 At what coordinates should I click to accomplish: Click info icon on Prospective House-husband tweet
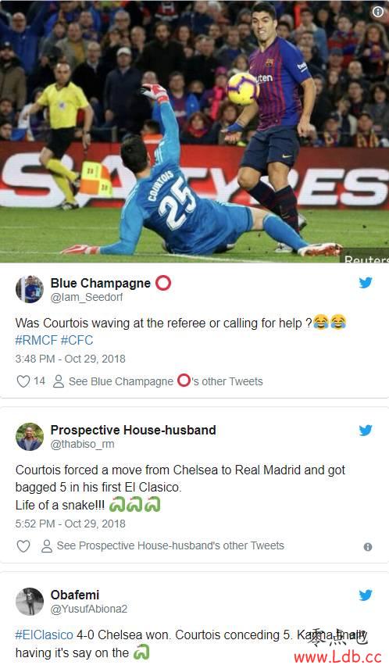click(368, 547)
